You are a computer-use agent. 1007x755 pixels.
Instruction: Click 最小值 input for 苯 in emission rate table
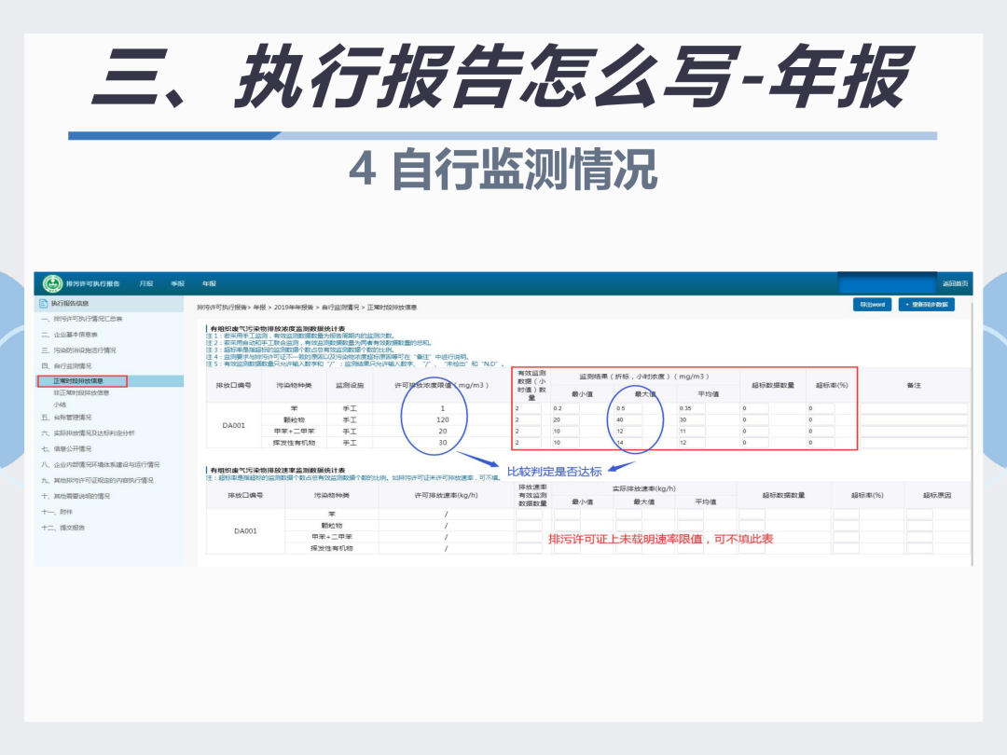pyautogui.click(x=567, y=515)
